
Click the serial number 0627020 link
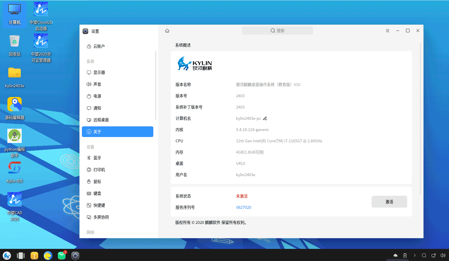point(244,207)
